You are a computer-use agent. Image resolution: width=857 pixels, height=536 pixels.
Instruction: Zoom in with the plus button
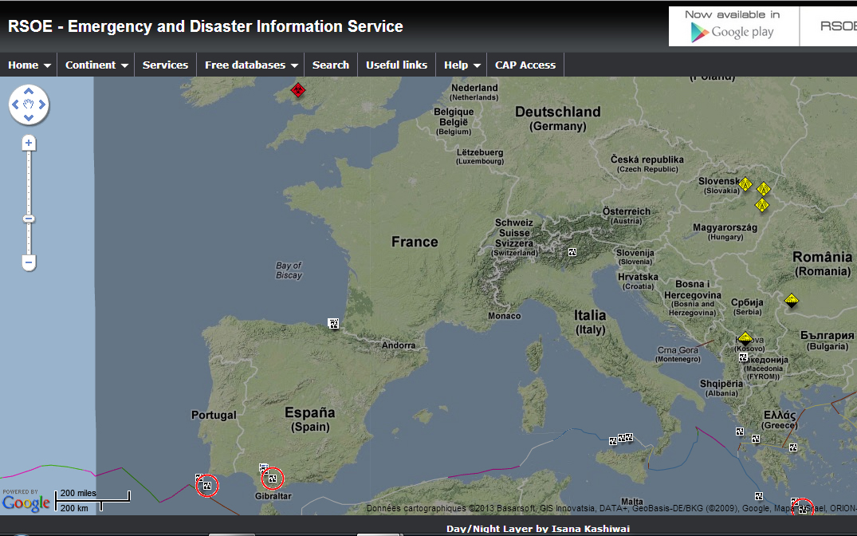coord(29,144)
